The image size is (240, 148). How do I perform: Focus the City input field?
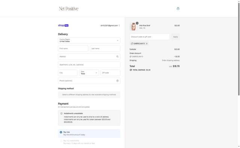tap(68, 73)
